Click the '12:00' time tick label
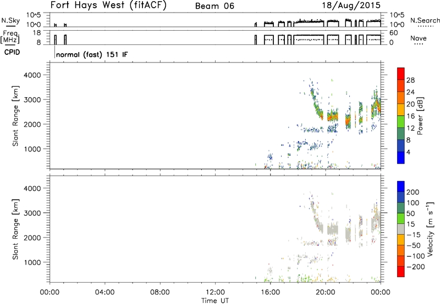Image resolution: width=440 pixels, height=304 pixels. click(215, 292)
